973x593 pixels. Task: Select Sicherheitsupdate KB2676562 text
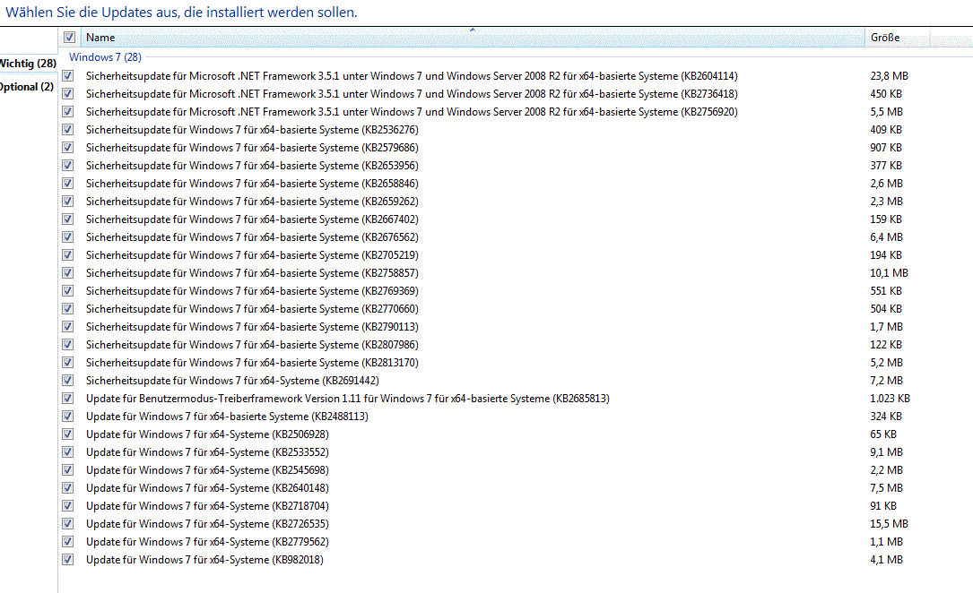pos(252,237)
